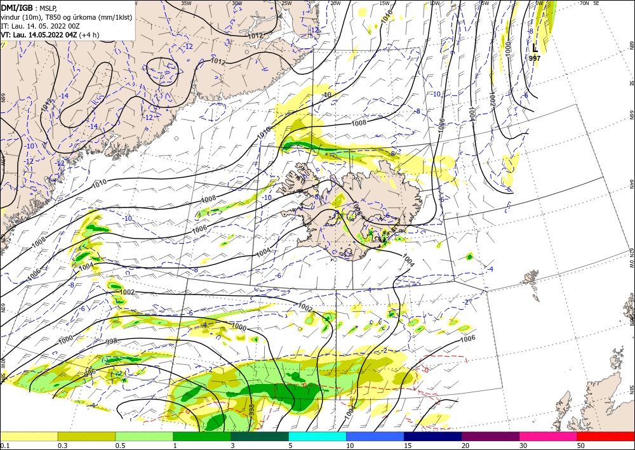Click the pink 30–50 mm legend swatch
This screenshot has height=450, width=635.
click(549, 436)
